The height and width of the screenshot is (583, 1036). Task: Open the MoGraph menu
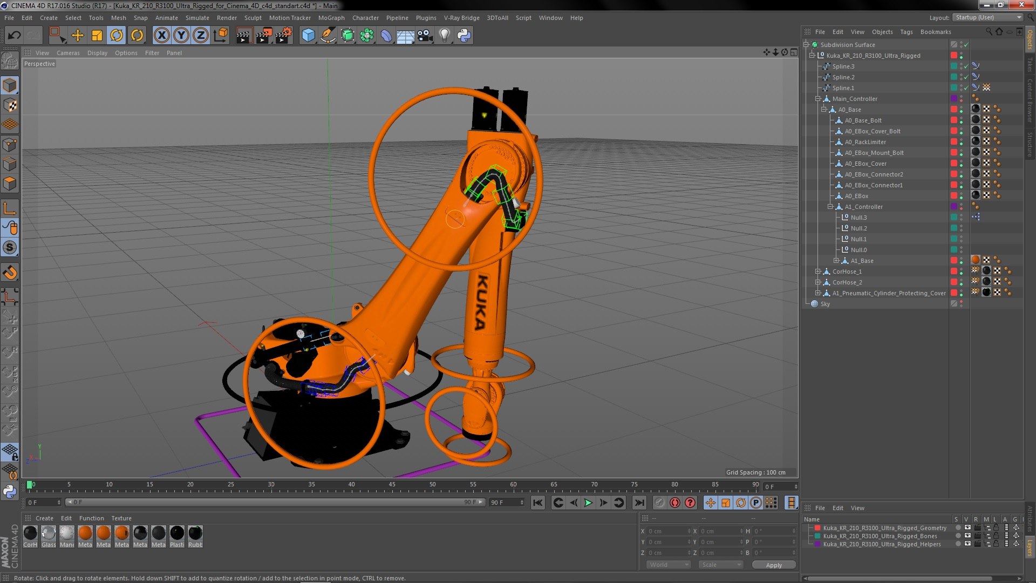[331, 18]
